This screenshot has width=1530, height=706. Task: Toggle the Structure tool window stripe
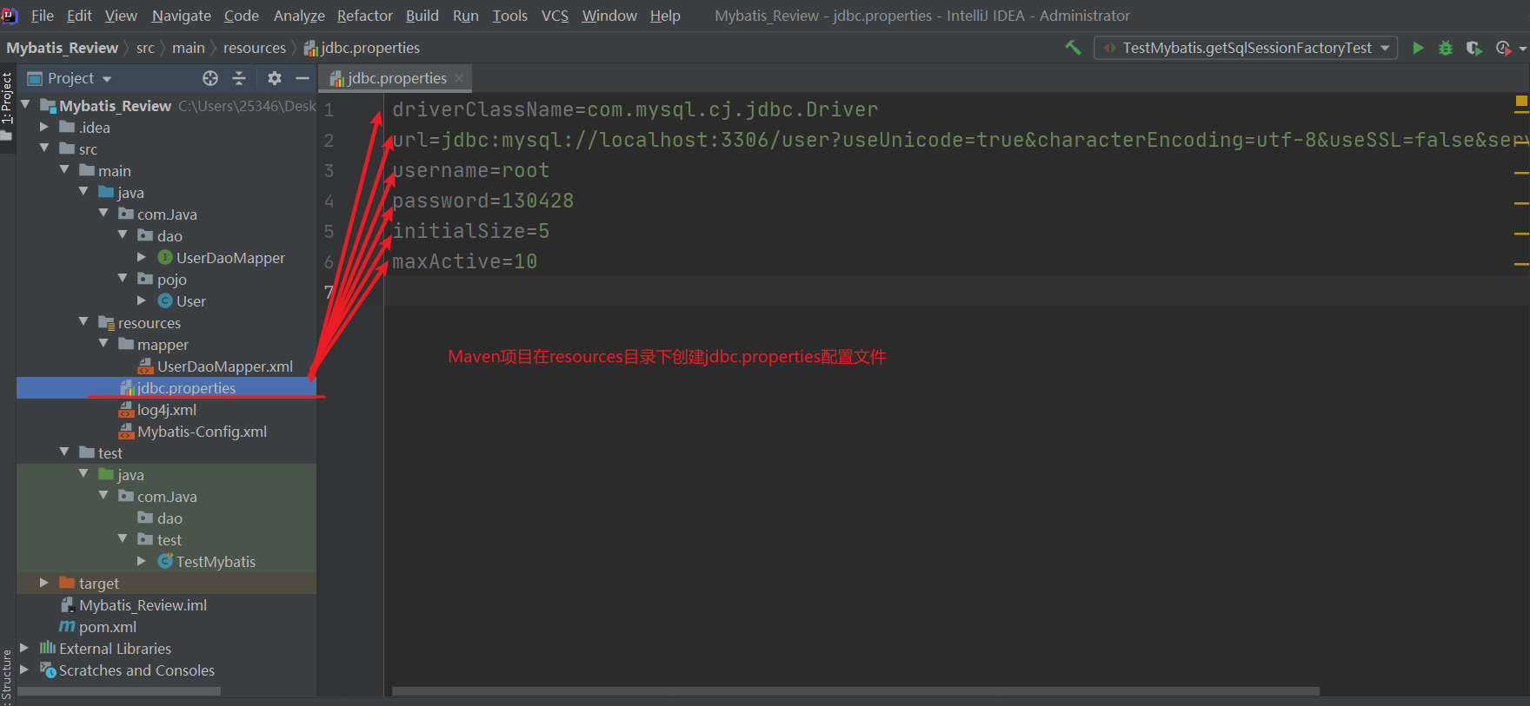click(x=7, y=677)
